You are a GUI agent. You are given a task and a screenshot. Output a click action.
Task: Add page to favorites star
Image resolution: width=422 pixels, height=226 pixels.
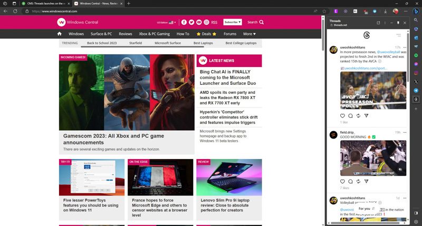point(324,11)
